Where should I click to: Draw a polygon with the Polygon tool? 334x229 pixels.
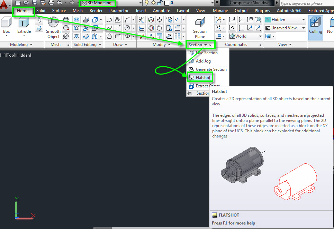(109, 36)
